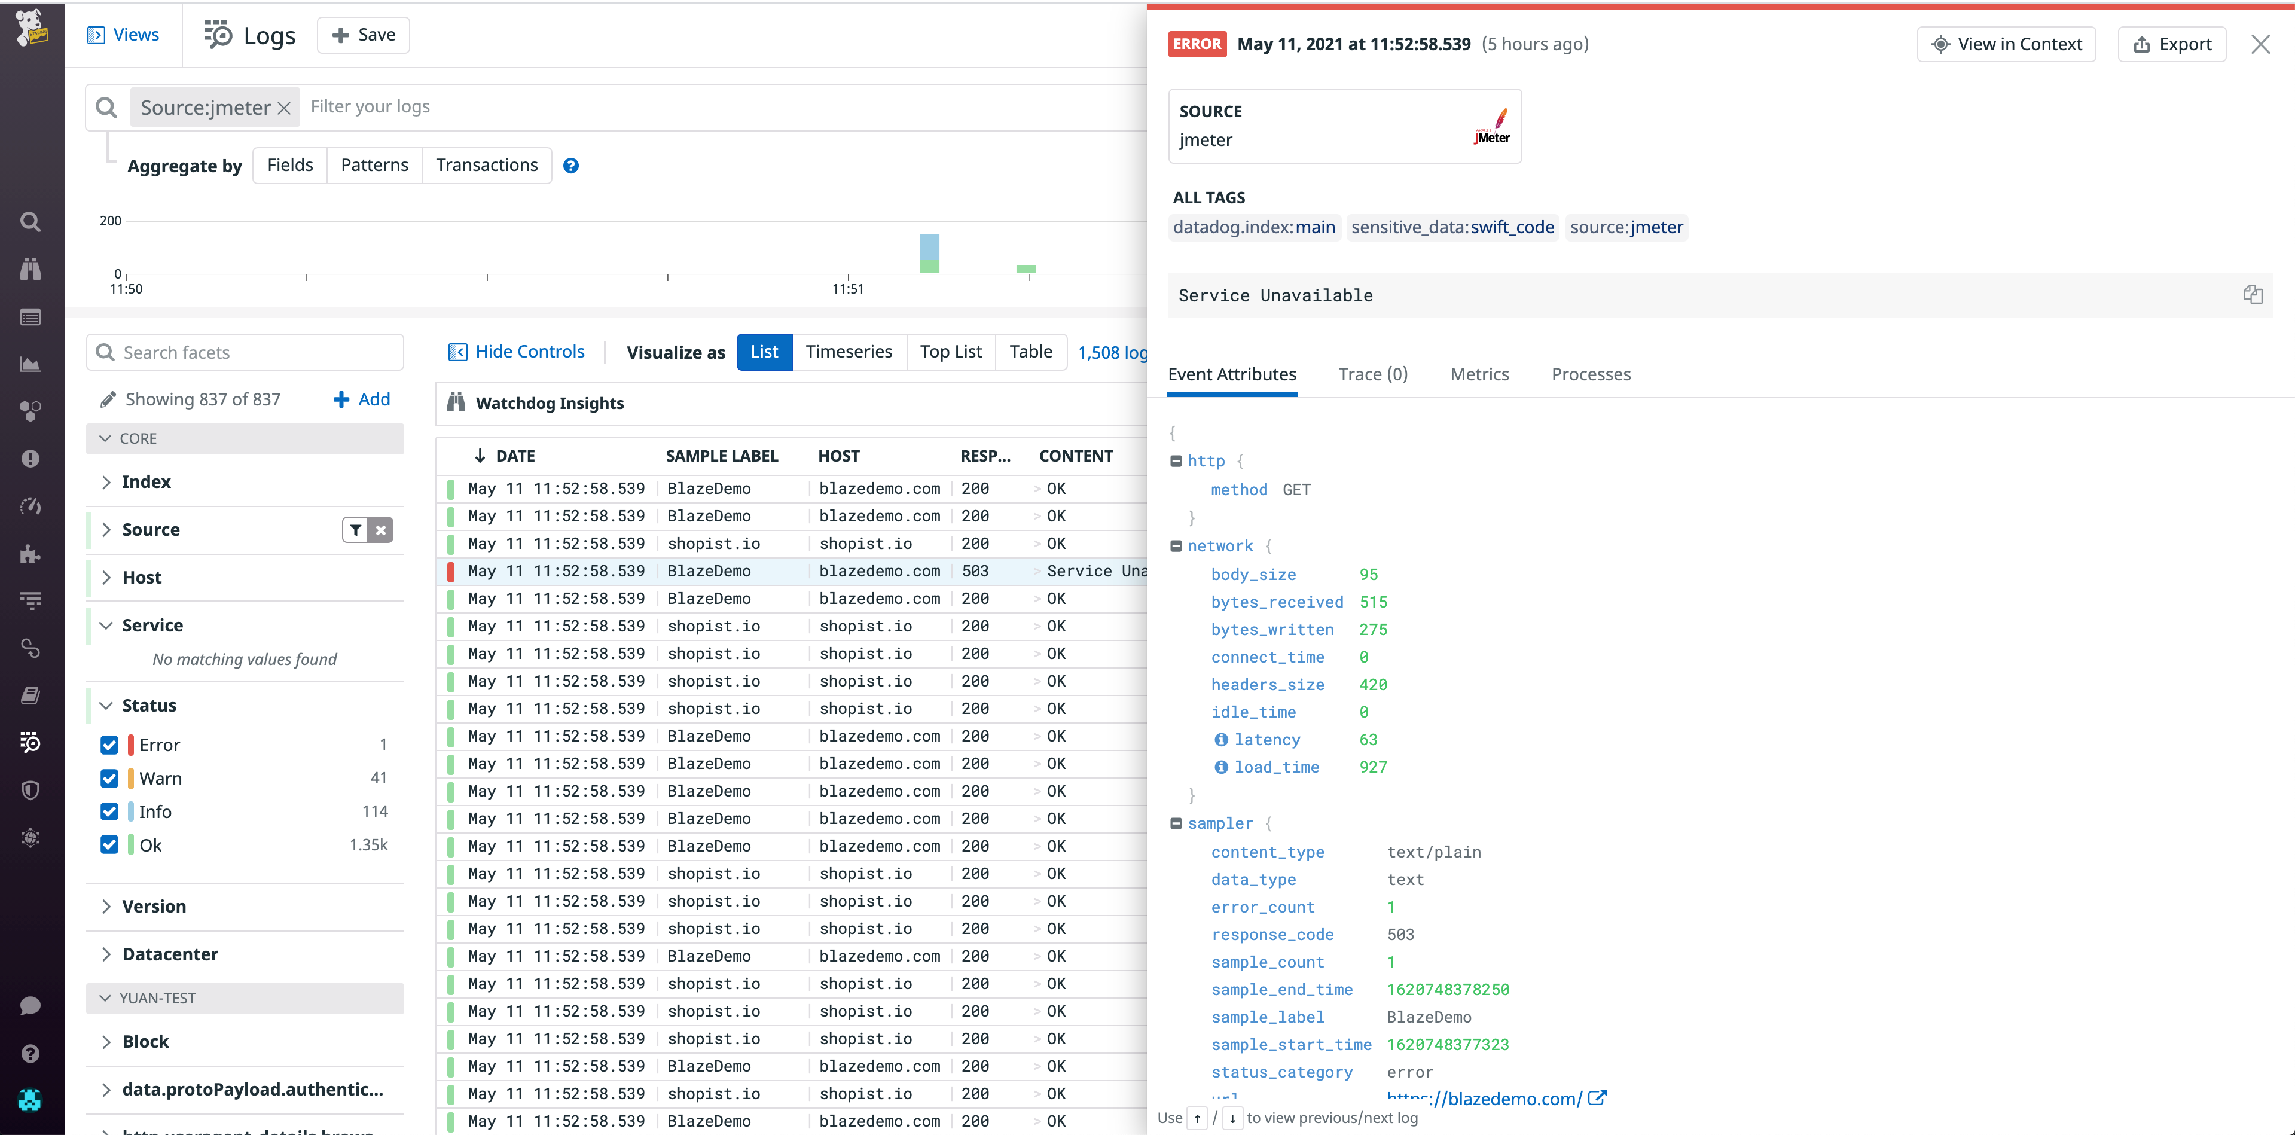Image resolution: width=2295 pixels, height=1135 pixels.
Task: Click the Security shield icon in sidebar
Action: click(30, 790)
